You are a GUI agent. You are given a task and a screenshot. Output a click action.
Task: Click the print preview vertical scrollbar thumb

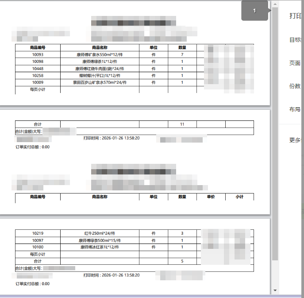[x=275, y=134]
